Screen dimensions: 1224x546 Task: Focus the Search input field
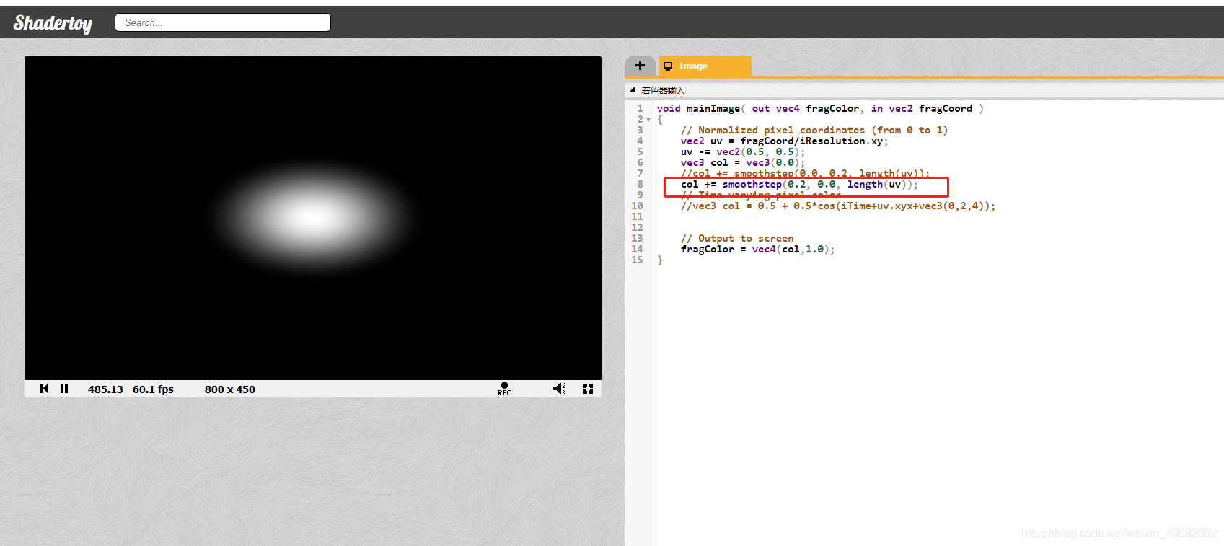coord(223,22)
